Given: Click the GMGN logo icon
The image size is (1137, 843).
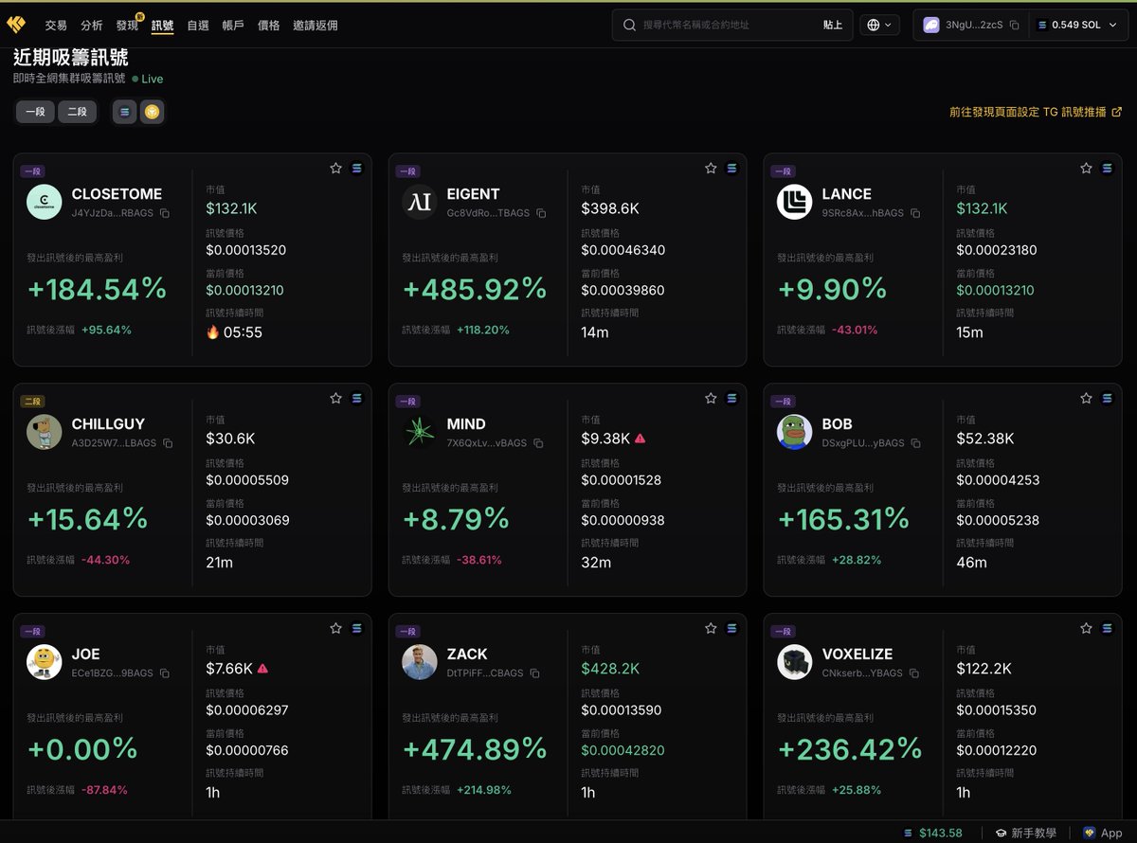Looking at the screenshot, I should [x=16, y=25].
